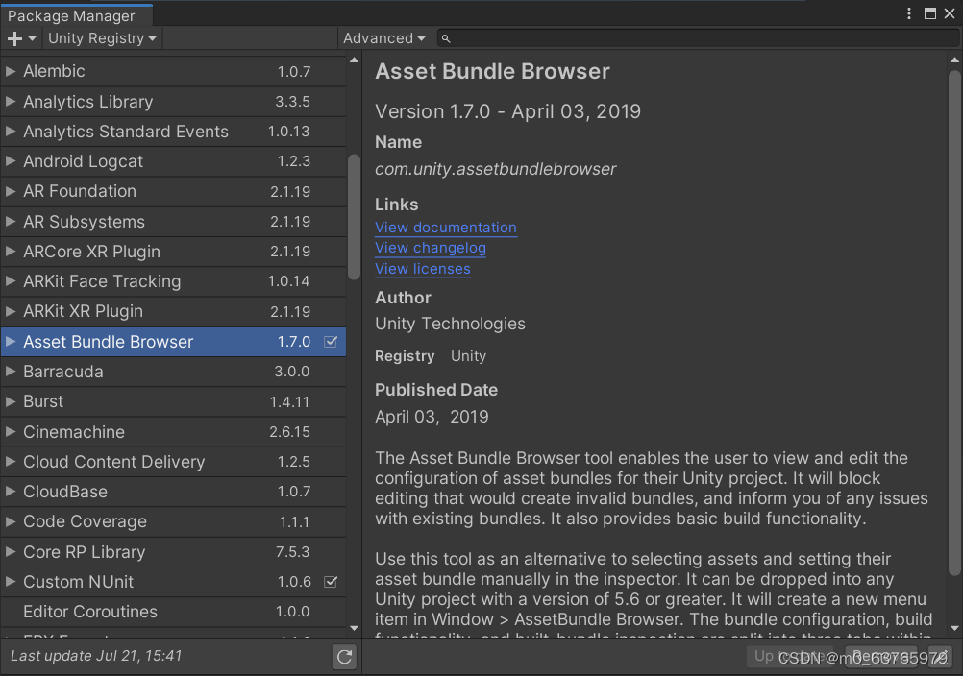This screenshot has height=676, width=963.
Task: Click the plus icon to add a package
Action: tap(21, 38)
